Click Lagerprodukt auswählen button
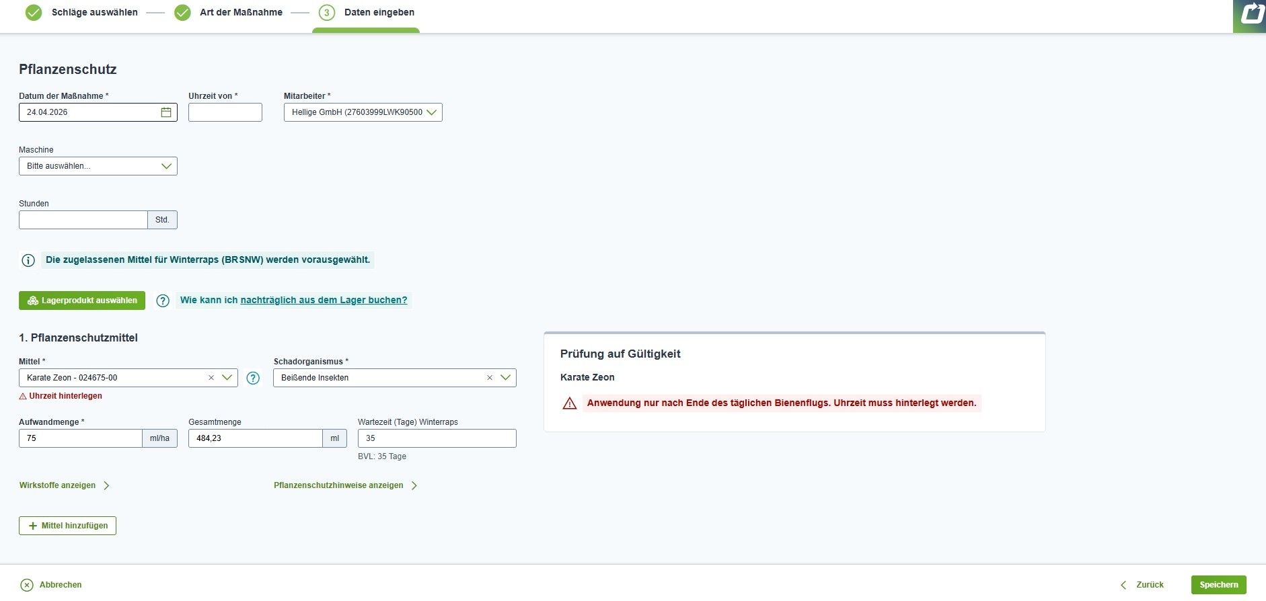Screen dimensions: 1266x601 82,300
